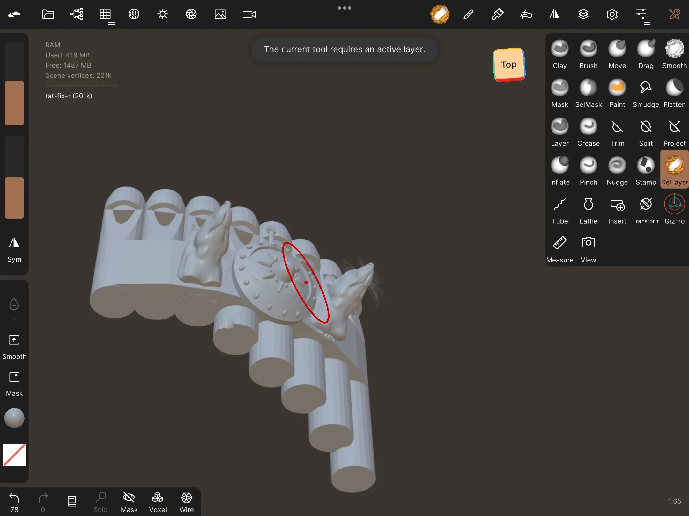Select the Crease brush tool
This screenshot has width=689, height=516.
click(588, 132)
